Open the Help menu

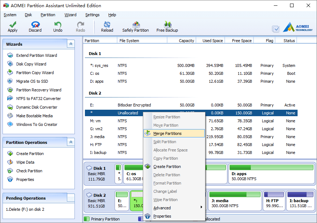tap(112, 15)
